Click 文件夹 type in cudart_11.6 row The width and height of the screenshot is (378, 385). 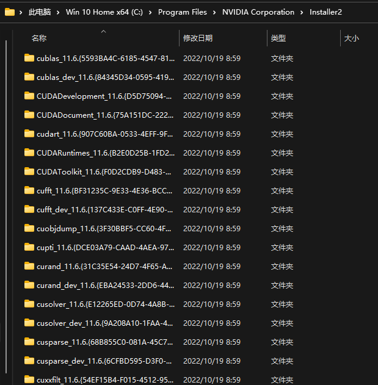coord(282,134)
